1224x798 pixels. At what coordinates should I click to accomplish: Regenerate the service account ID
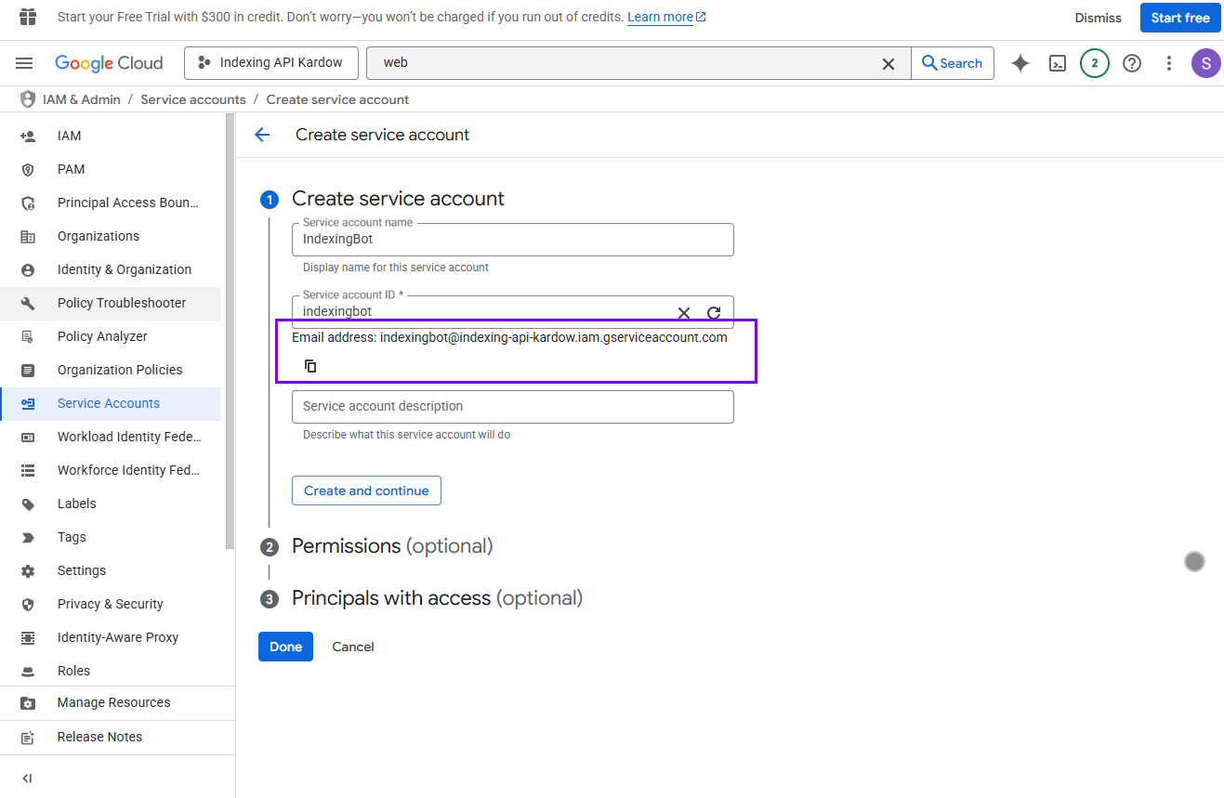point(714,313)
